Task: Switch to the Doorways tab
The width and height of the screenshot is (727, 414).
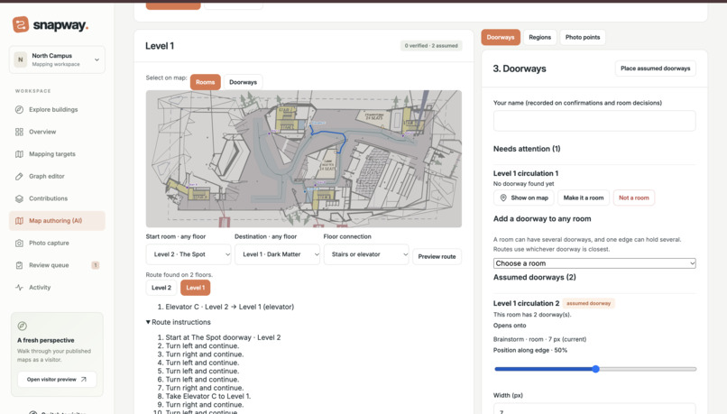Action: pos(501,37)
